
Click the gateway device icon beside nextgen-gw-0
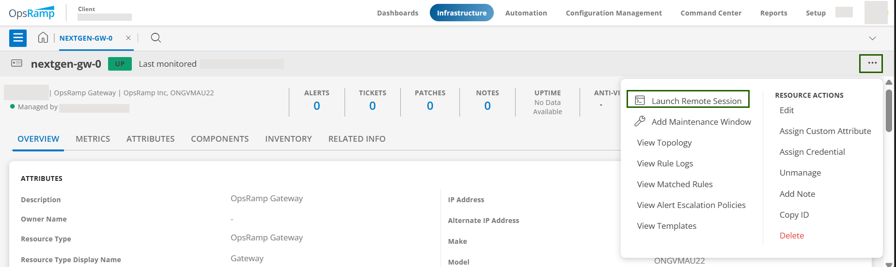coord(17,63)
